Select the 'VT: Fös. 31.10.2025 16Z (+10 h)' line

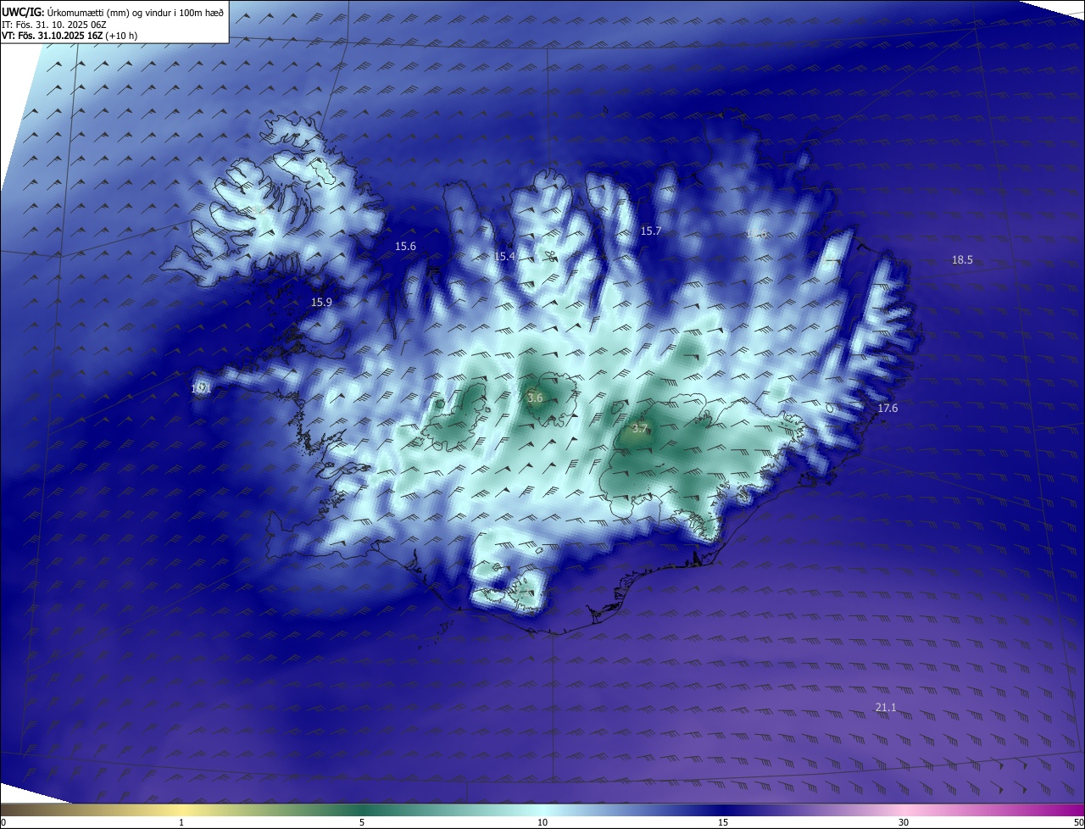click(x=70, y=36)
